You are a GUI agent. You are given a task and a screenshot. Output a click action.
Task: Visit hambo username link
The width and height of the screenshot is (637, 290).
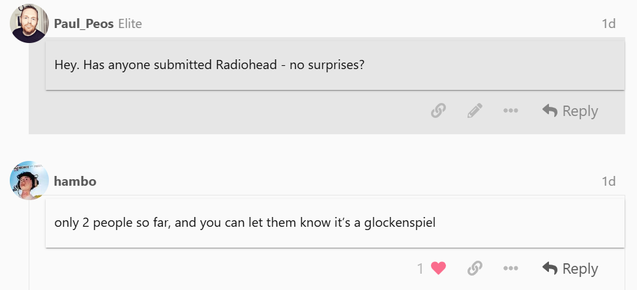pos(75,181)
